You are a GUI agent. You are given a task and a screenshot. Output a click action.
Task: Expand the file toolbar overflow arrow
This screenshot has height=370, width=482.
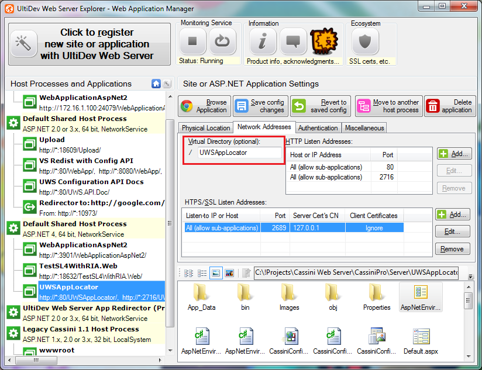471,276
